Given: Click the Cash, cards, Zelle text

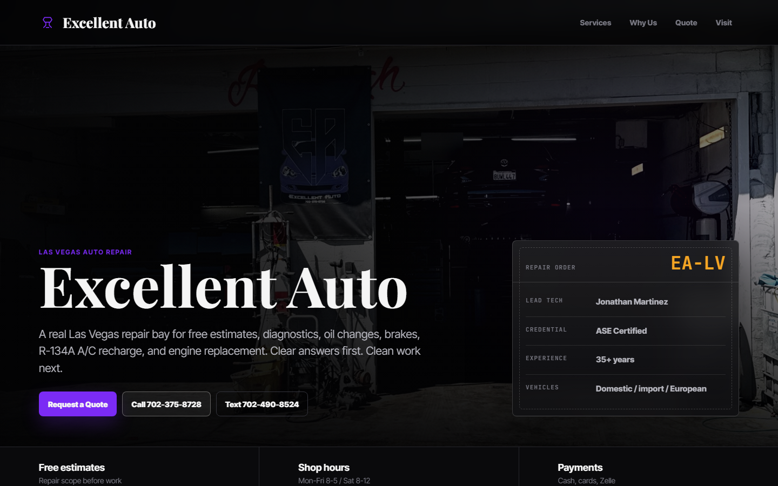Looking at the screenshot, I should (x=586, y=481).
